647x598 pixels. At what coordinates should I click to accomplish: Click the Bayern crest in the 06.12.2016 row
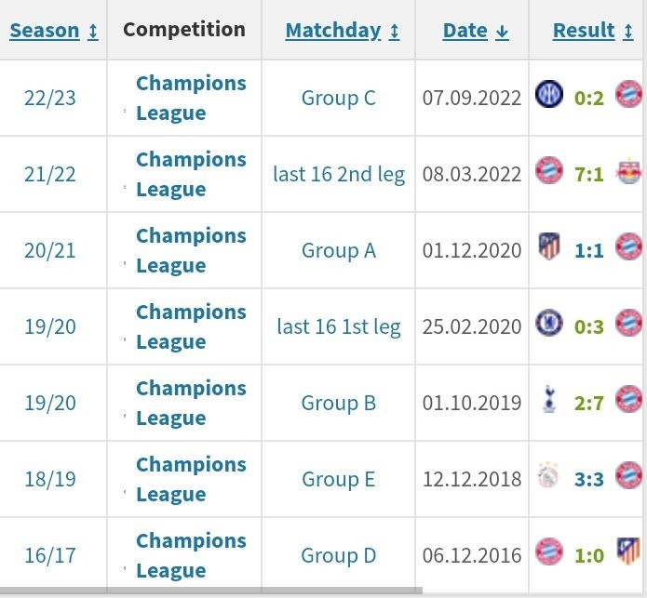(x=546, y=551)
